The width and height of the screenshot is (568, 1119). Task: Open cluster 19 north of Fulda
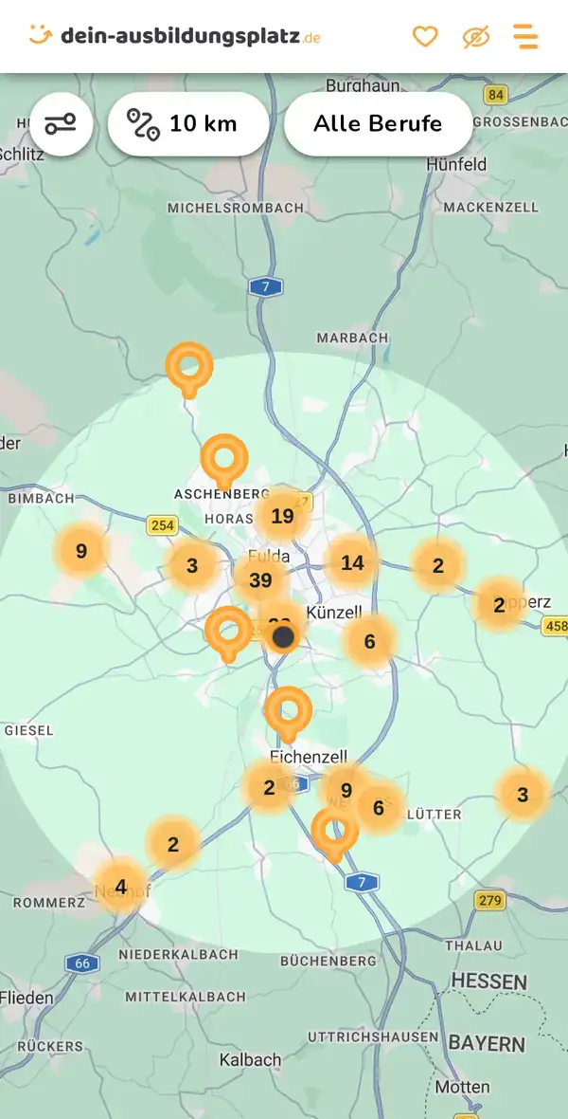pyautogui.click(x=282, y=516)
